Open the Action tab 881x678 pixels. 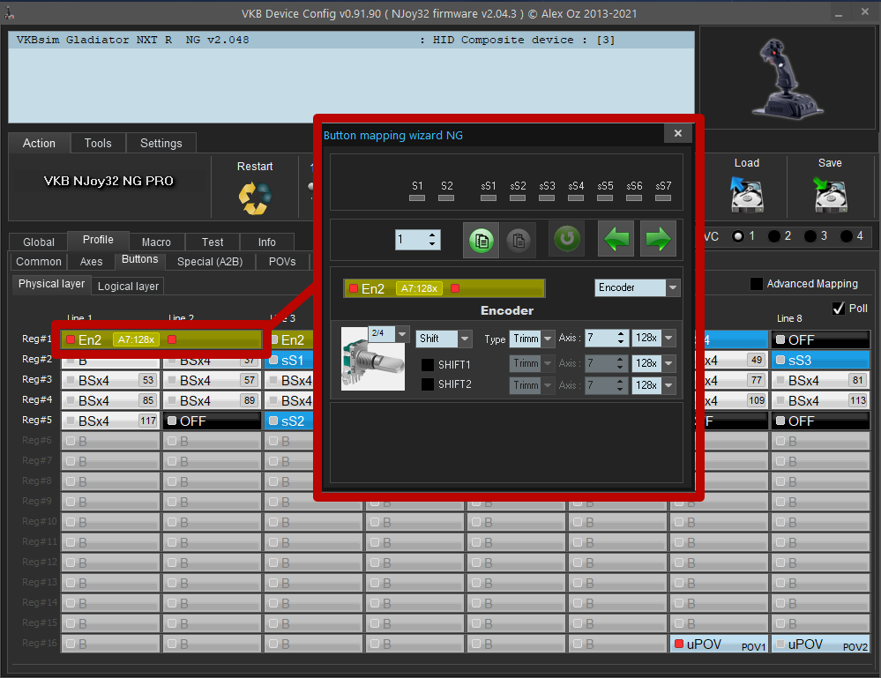click(x=40, y=143)
